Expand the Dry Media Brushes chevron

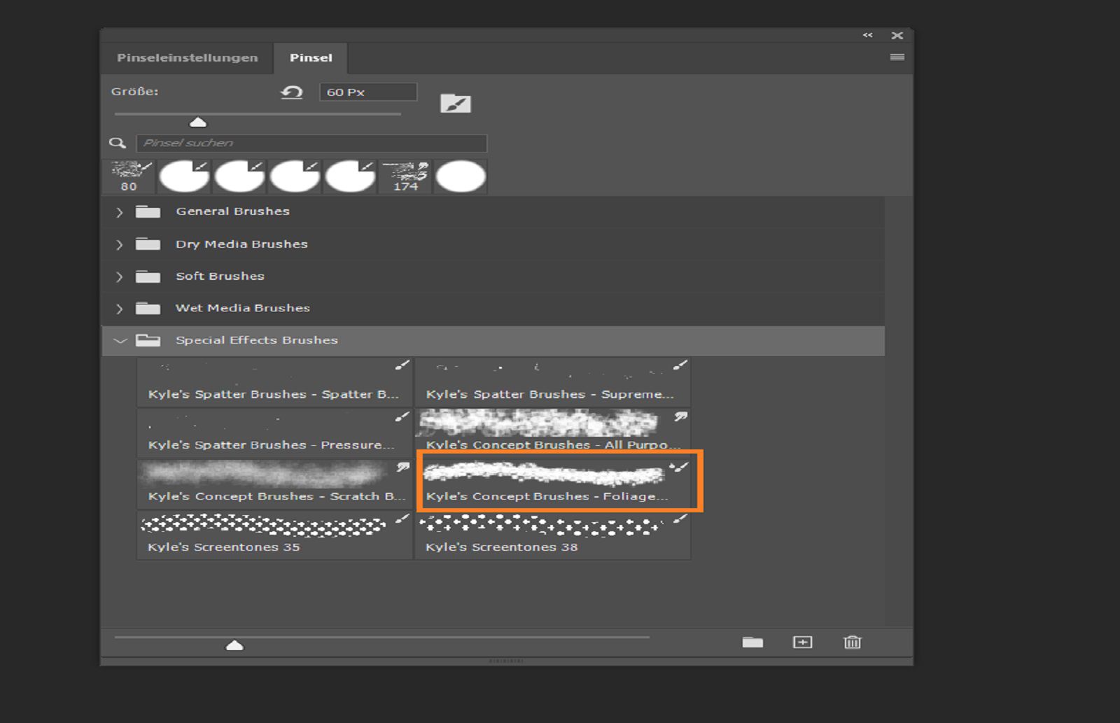[x=119, y=244]
